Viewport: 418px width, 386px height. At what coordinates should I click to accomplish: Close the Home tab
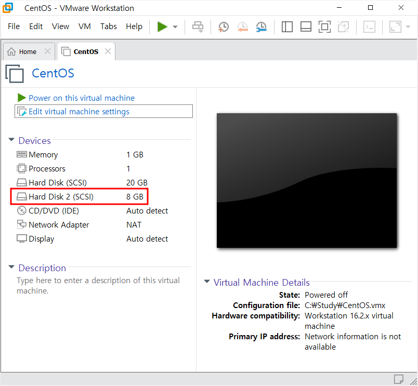(47, 51)
